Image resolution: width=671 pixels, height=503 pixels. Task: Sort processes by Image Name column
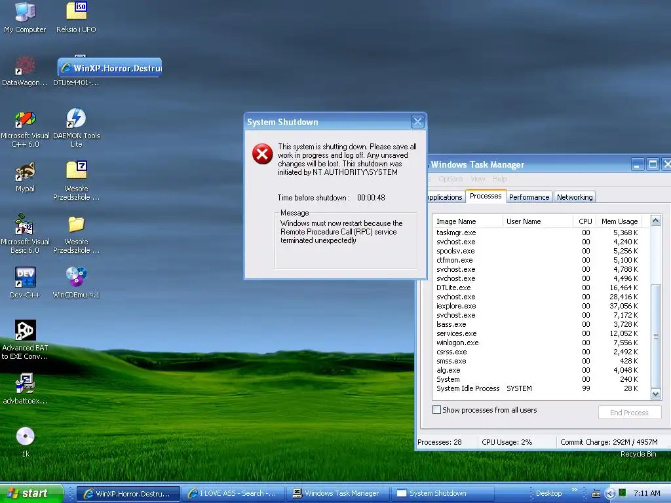coord(467,221)
